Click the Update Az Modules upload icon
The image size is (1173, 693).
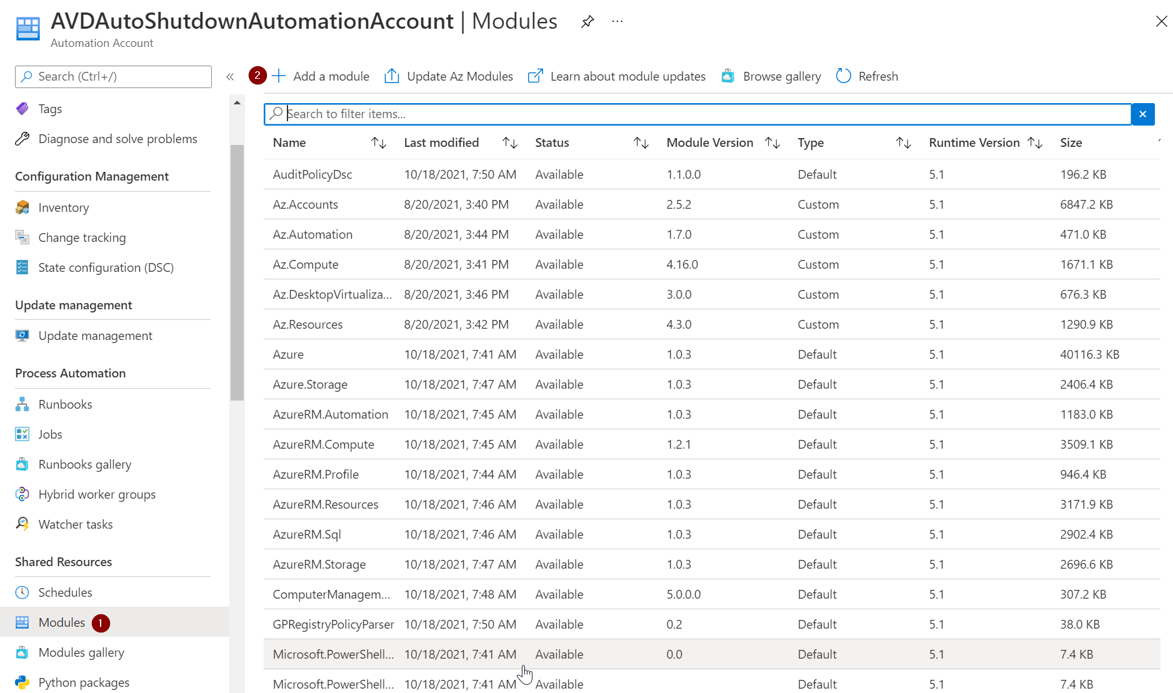tap(392, 76)
